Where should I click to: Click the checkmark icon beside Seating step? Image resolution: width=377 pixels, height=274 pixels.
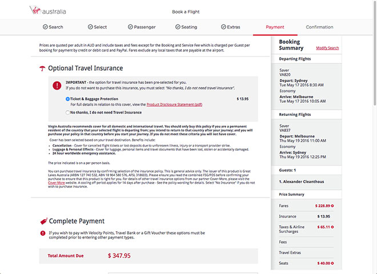click(x=178, y=27)
